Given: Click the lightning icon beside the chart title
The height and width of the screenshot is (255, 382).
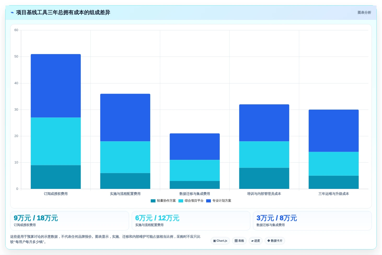Looking at the screenshot, I should [12, 13].
